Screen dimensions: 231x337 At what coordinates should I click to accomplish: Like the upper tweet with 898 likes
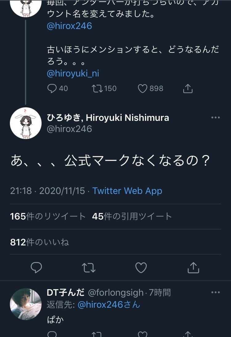click(150, 89)
